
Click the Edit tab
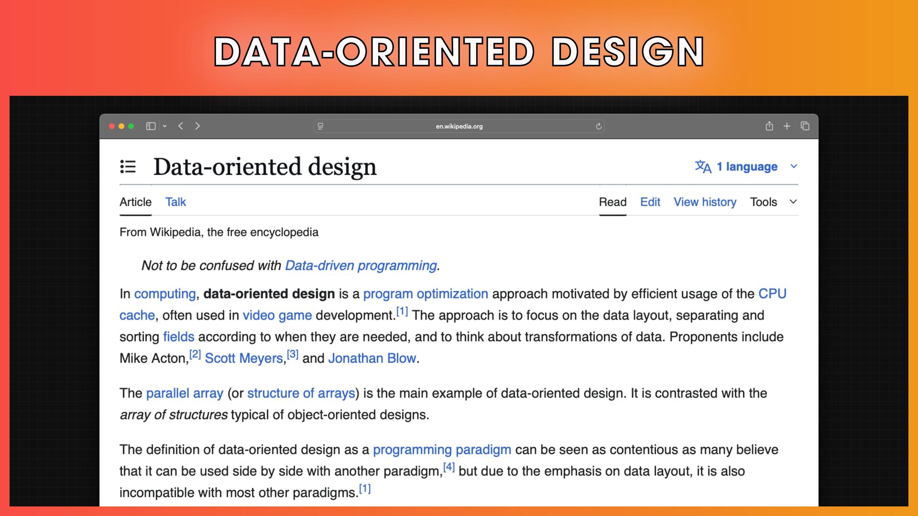(x=650, y=202)
